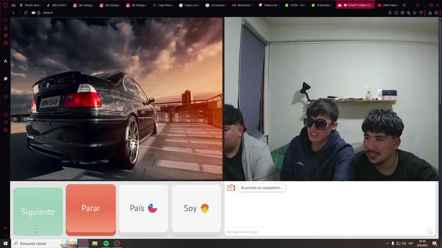This screenshot has height=248, width=442.
Task: Open volume control in system tray
Action: (x=404, y=244)
